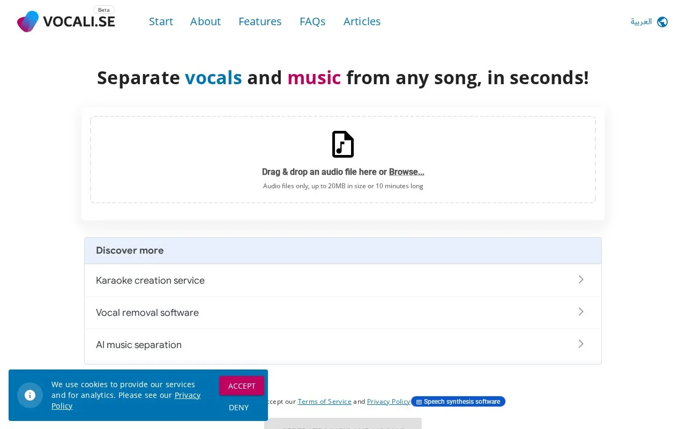This screenshot has width=686, height=429.
Task: Click the Speech synthesis software badge
Action: coord(458,402)
